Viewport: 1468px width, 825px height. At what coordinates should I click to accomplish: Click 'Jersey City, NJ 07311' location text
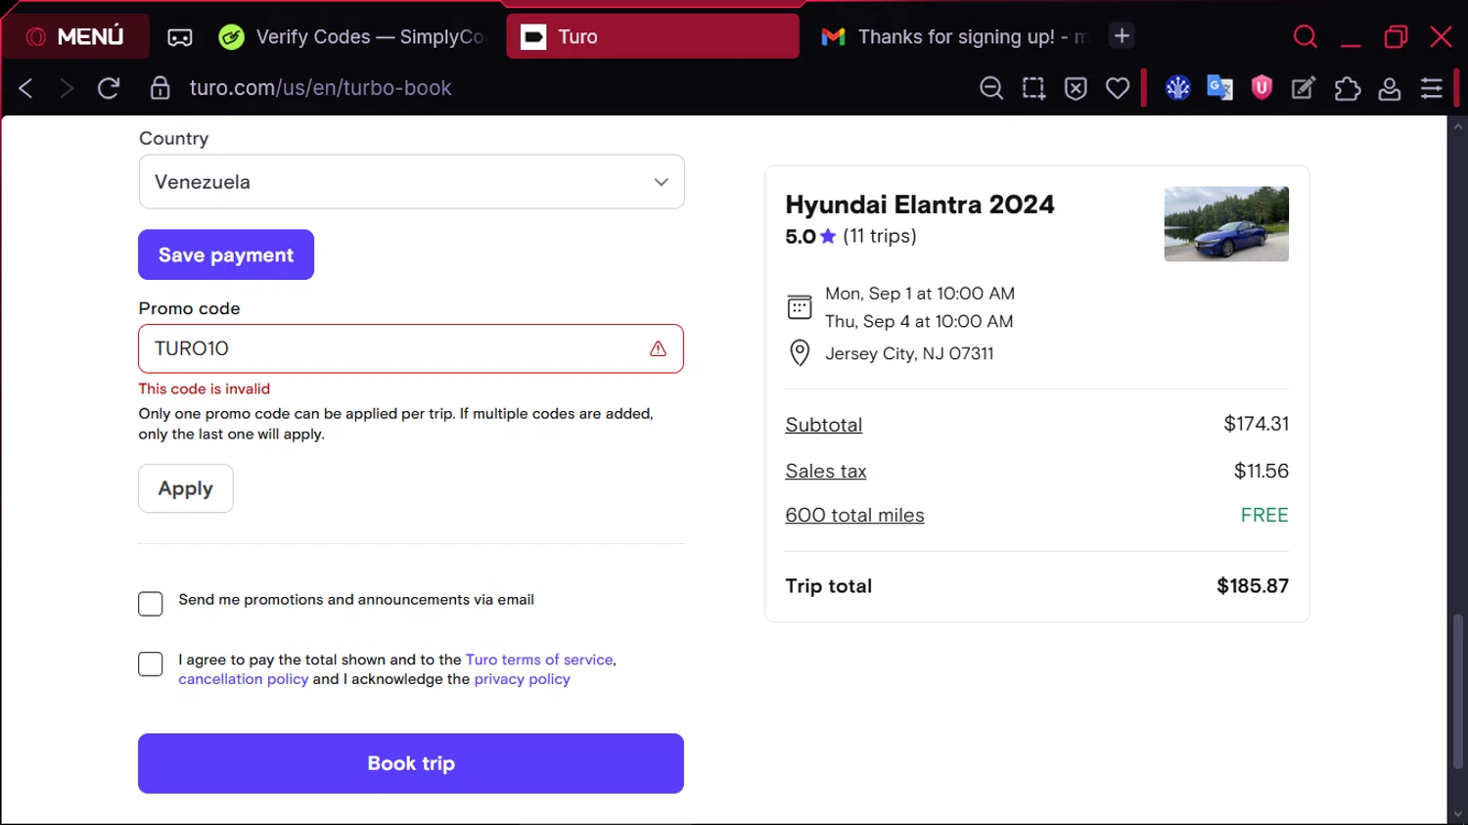tap(909, 353)
